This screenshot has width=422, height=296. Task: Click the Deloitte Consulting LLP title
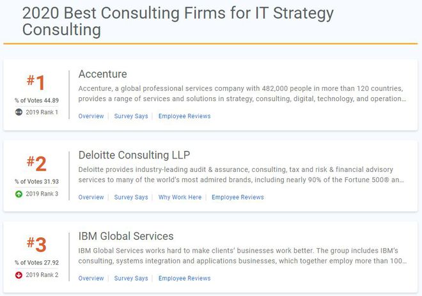(134, 155)
